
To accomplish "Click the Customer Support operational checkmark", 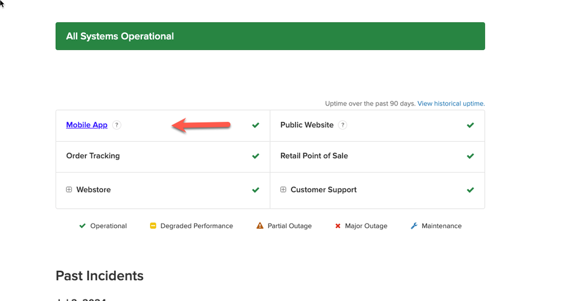I will (x=470, y=190).
